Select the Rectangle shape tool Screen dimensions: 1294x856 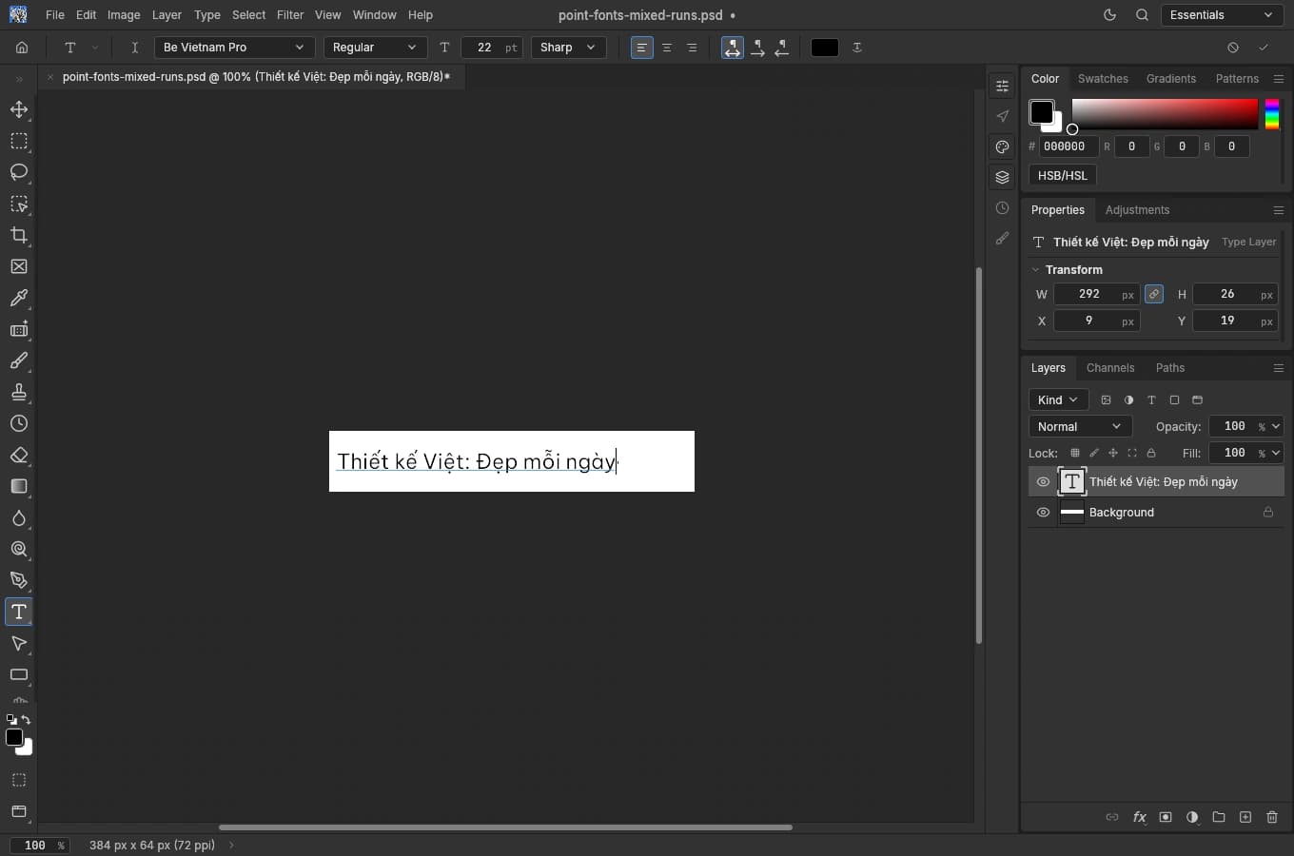(x=19, y=674)
